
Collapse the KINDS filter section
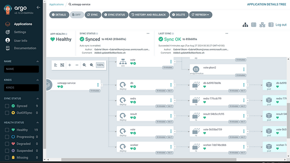(38, 80)
